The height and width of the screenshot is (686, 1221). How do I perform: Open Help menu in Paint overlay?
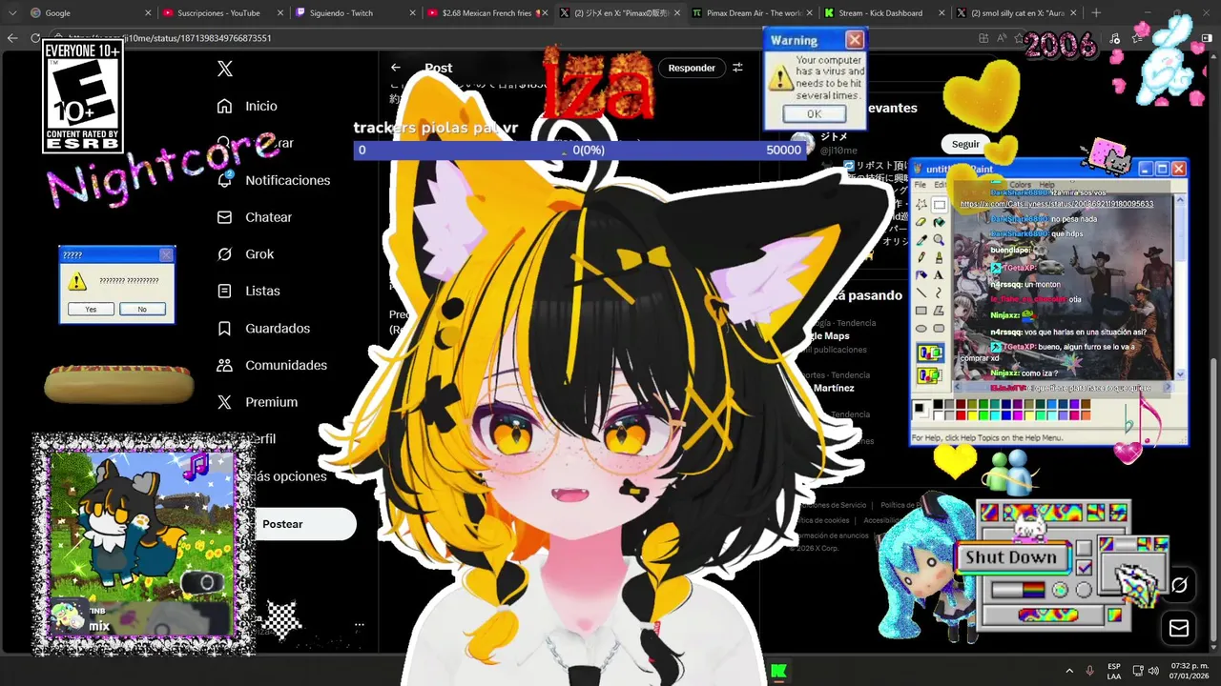coord(1046,185)
